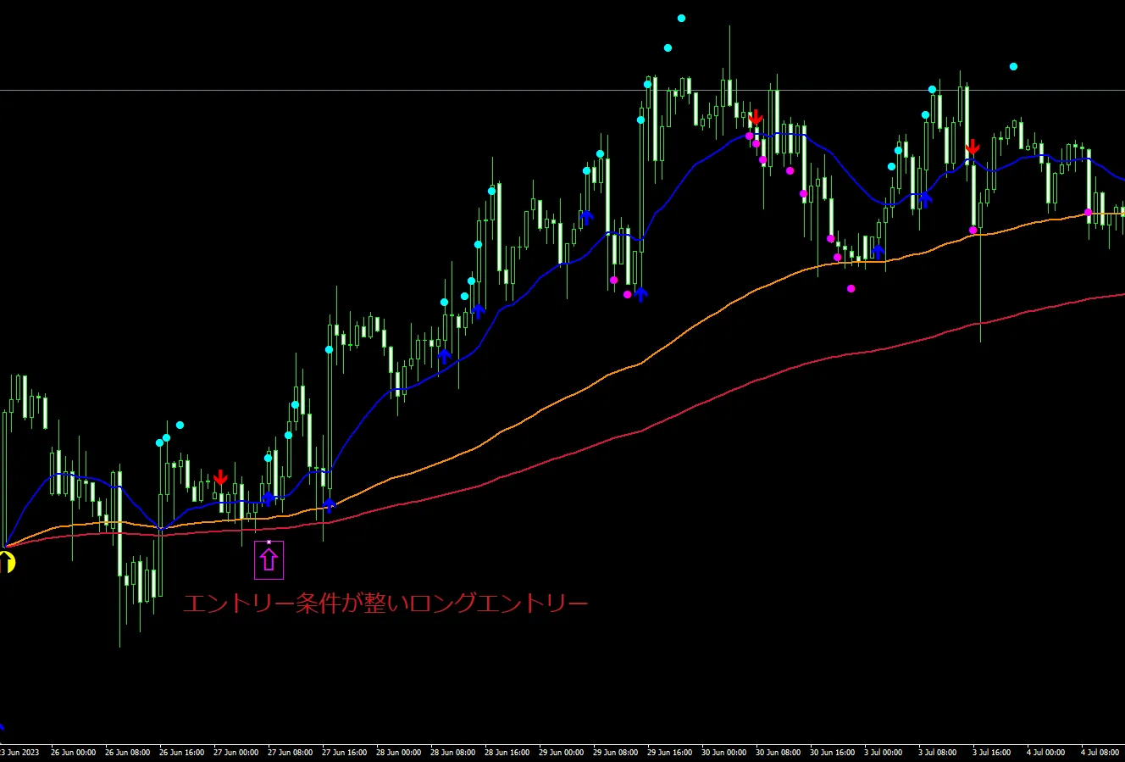
Task: Click the '29 Jun 00:00' time axis label
Action: point(561,752)
